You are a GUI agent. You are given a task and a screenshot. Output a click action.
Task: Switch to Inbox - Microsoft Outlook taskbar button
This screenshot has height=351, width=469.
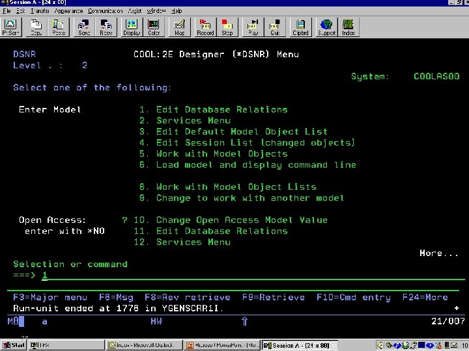tap(145, 345)
